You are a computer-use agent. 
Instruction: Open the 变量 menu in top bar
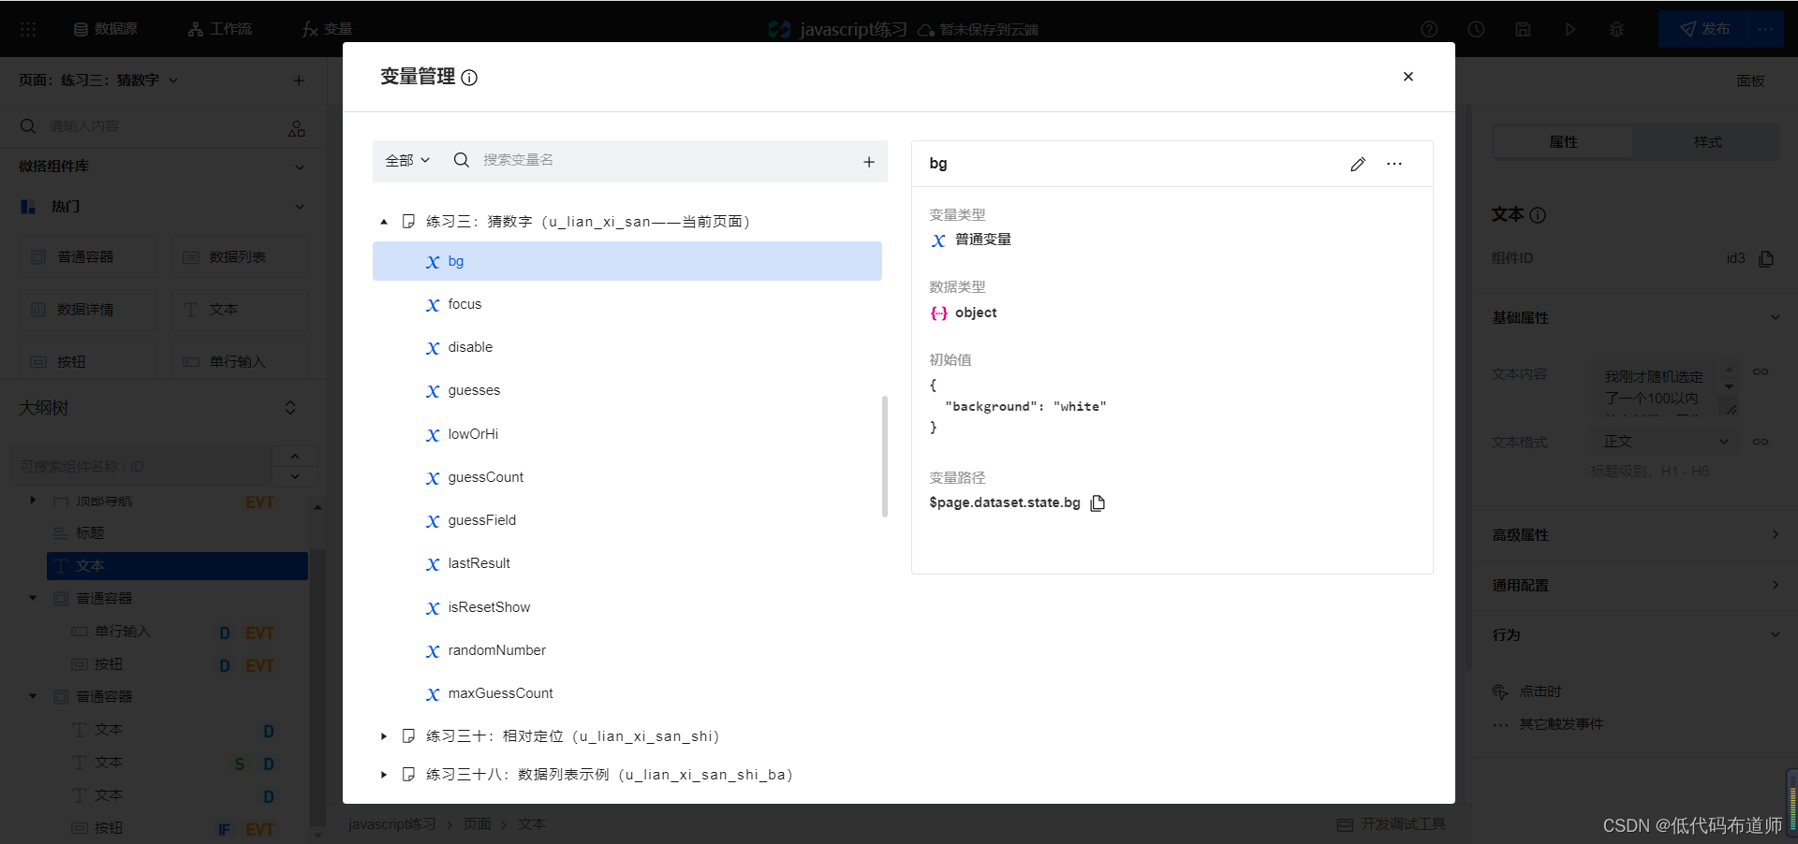point(327,29)
